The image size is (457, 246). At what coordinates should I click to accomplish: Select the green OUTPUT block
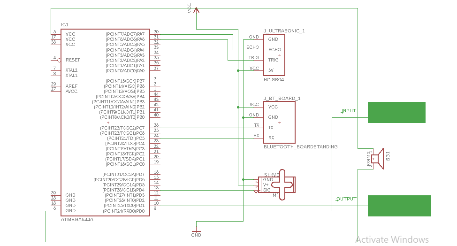tap(399, 206)
